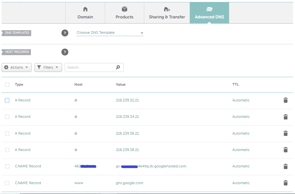Screen dimensions: 295x194
Task: Tick the select-all records checkbox
Action: (7, 85)
